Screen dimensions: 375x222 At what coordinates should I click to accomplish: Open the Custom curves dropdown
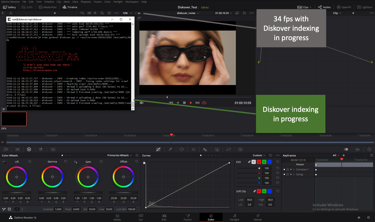[x=259, y=155]
